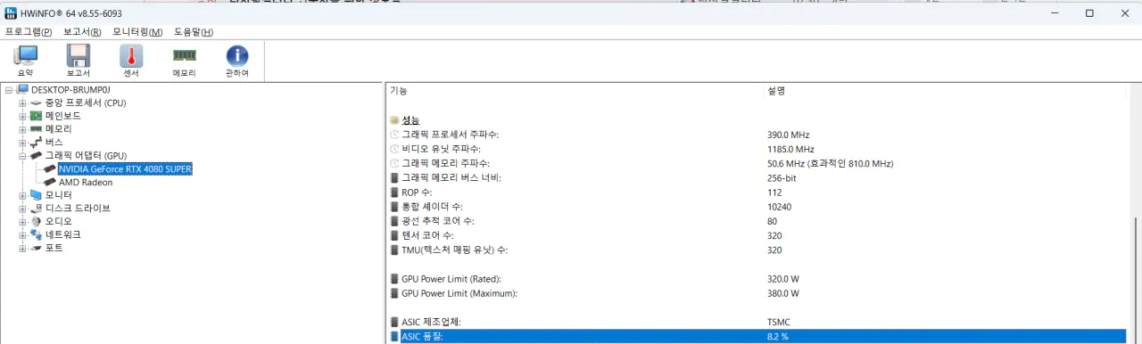Click the 성능 section header icon
The image size is (1142, 344).
tap(394, 119)
